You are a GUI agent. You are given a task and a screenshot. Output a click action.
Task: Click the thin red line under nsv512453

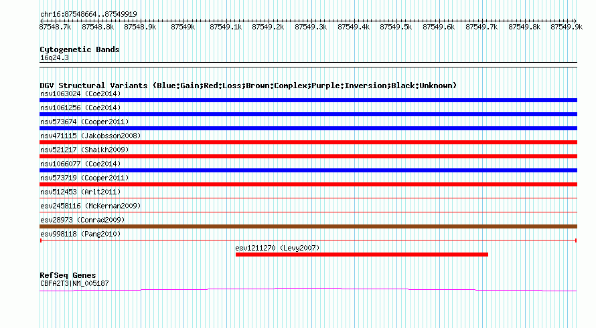[x=308, y=198]
